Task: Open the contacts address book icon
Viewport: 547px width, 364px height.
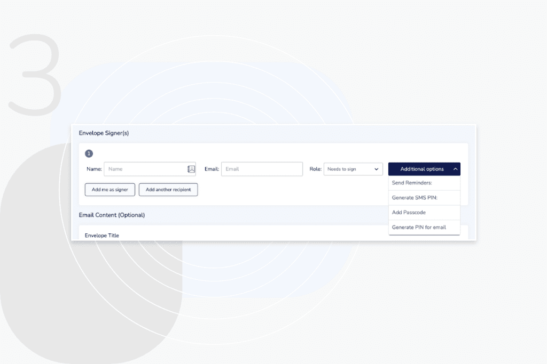Action: pyautogui.click(x=191, y=169)
